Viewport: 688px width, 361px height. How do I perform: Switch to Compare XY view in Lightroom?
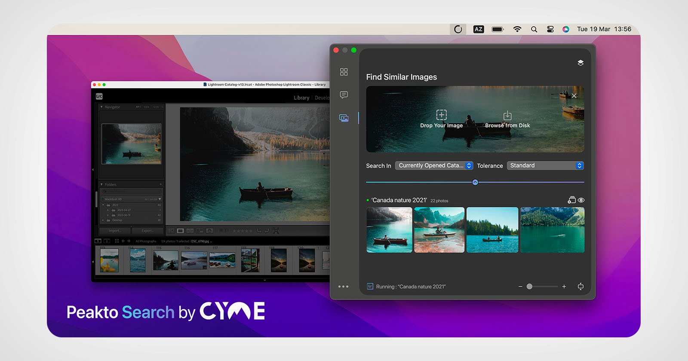[190, 231]
